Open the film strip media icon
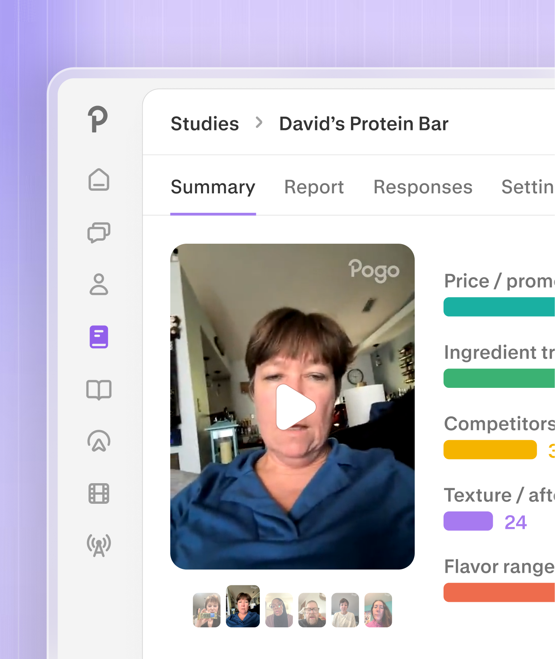This screenshot has height=659, width=555. (x=99, y=493)
